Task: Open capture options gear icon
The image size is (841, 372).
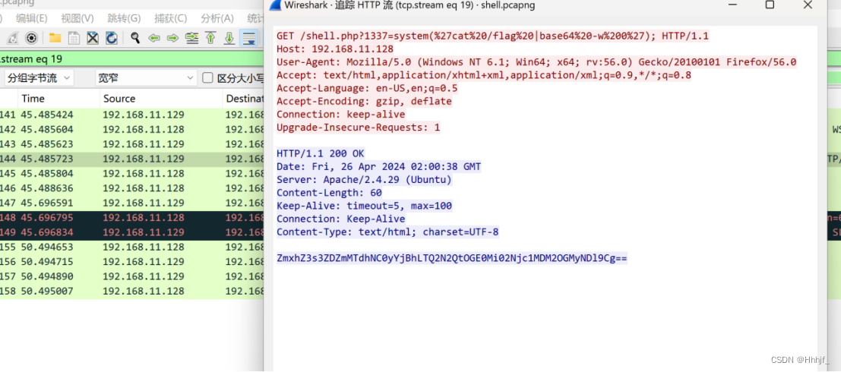Action: coord(31,38)
